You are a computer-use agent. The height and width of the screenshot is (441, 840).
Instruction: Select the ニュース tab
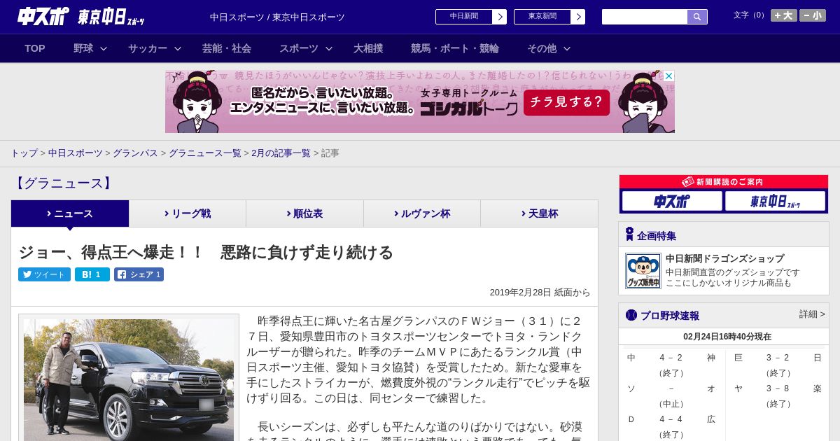click(70, 213)
